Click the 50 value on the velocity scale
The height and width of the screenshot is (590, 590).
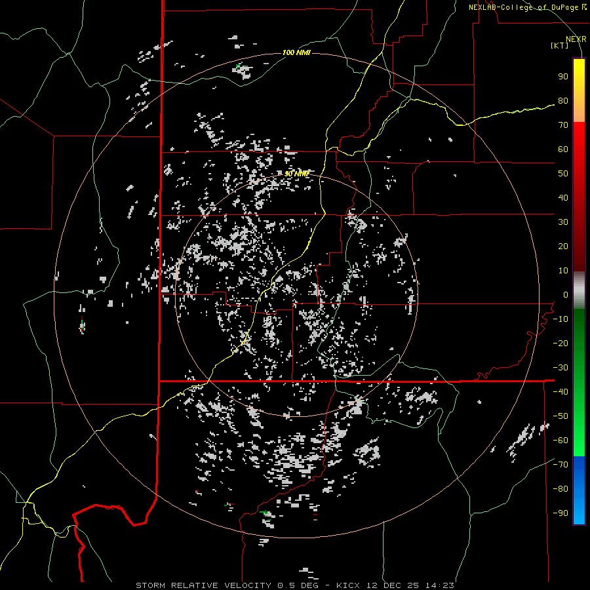tap(563, 174)
